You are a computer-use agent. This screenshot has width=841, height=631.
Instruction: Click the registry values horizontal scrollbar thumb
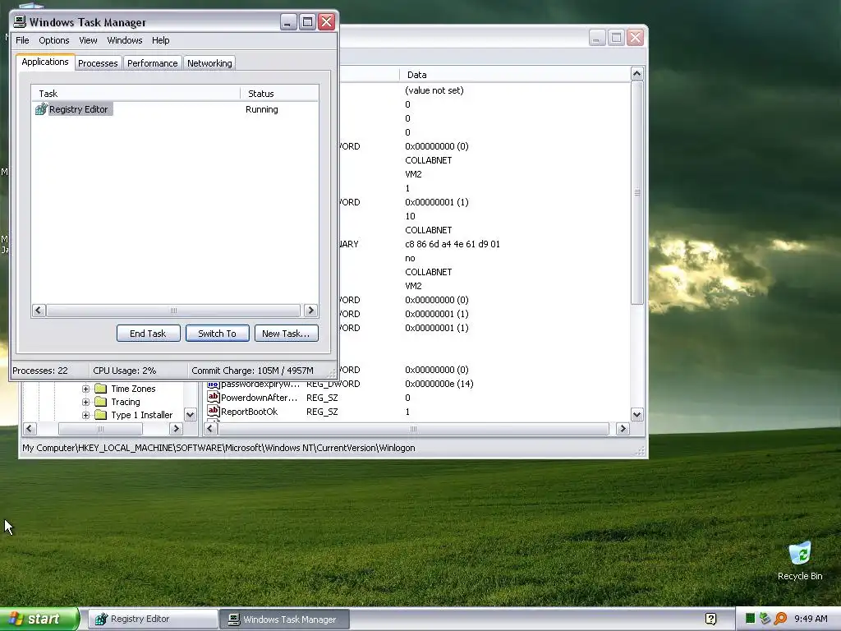pos(413,429)
